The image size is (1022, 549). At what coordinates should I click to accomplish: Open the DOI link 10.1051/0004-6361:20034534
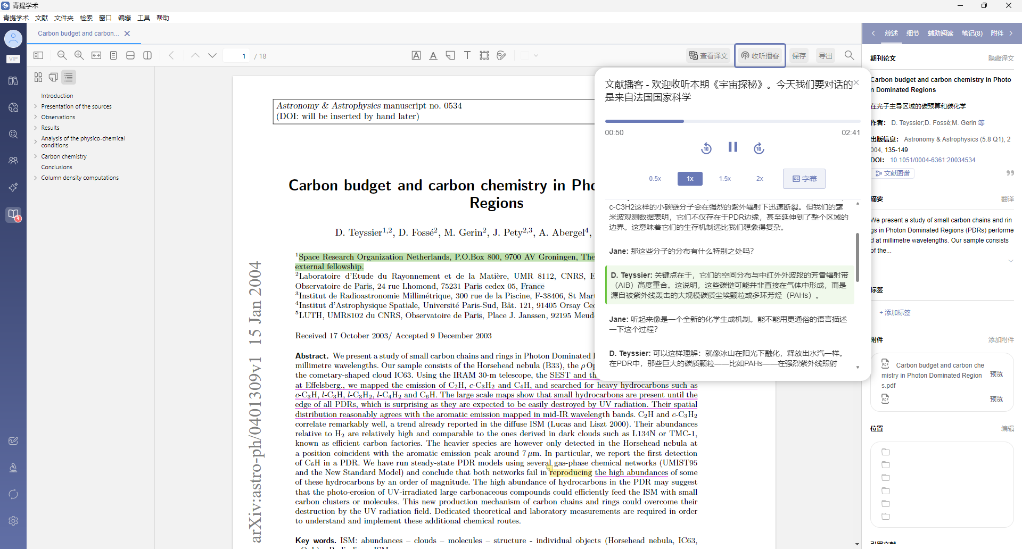tap(933, 160)
